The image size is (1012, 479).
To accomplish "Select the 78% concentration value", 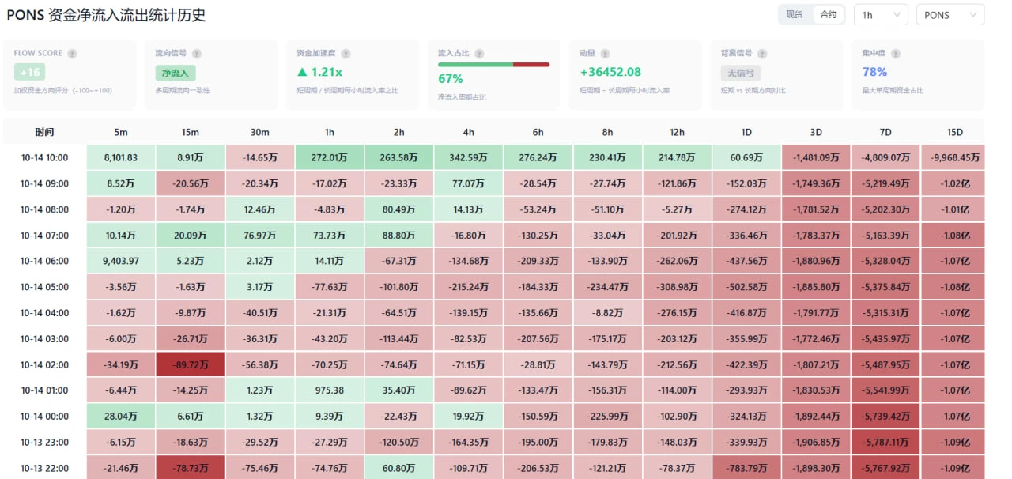I will pyautogui.click(x=874, y=72).
